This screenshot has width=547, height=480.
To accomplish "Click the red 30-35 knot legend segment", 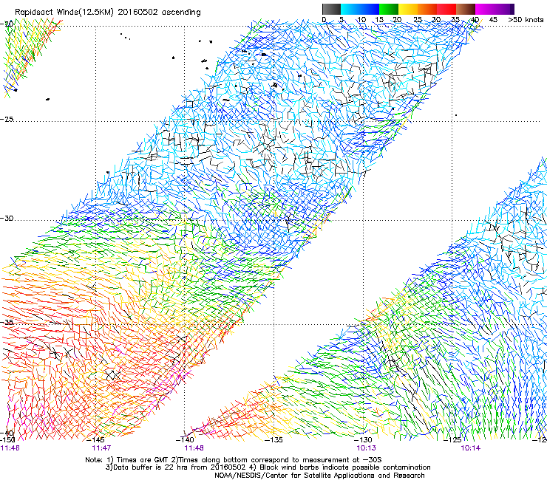I will pos(446,9).
